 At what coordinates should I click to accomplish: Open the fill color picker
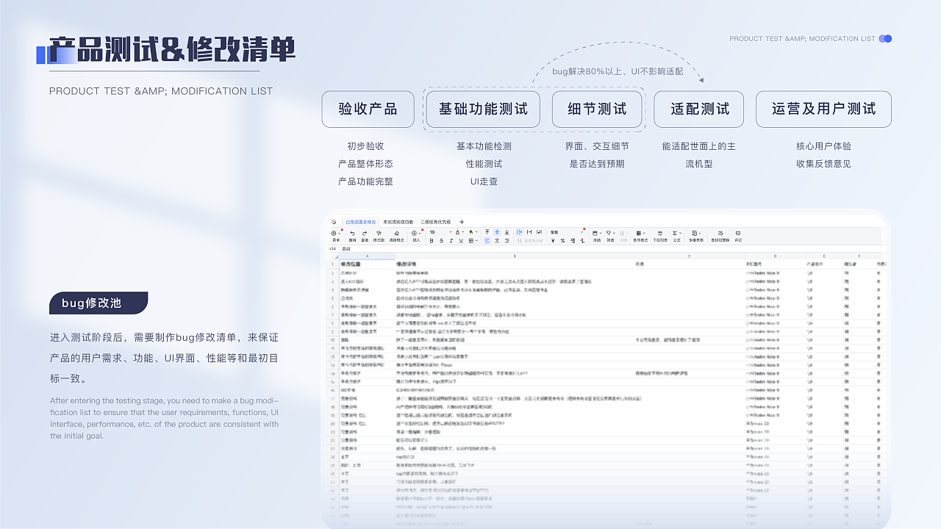[x=473, y=232]
